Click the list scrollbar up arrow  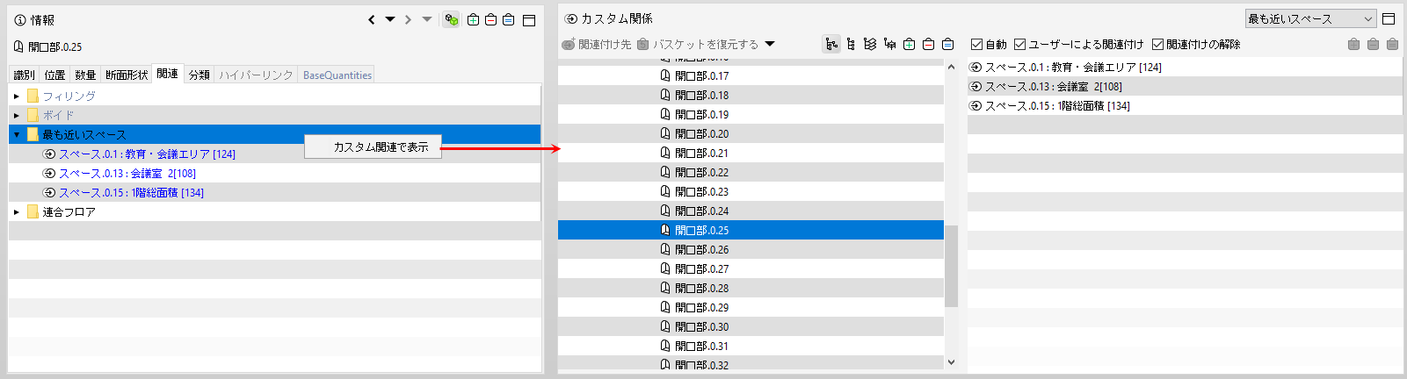pyautogui.click(x=951, y=67)
